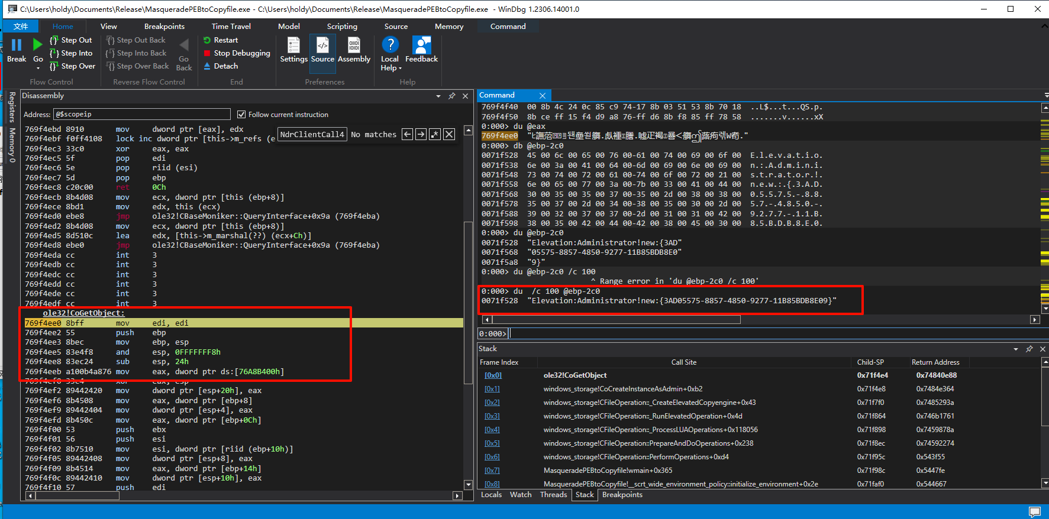
Task: Open the Disassembly panel options dropdown
Action: pyautogui.click(x=438, y=96)
